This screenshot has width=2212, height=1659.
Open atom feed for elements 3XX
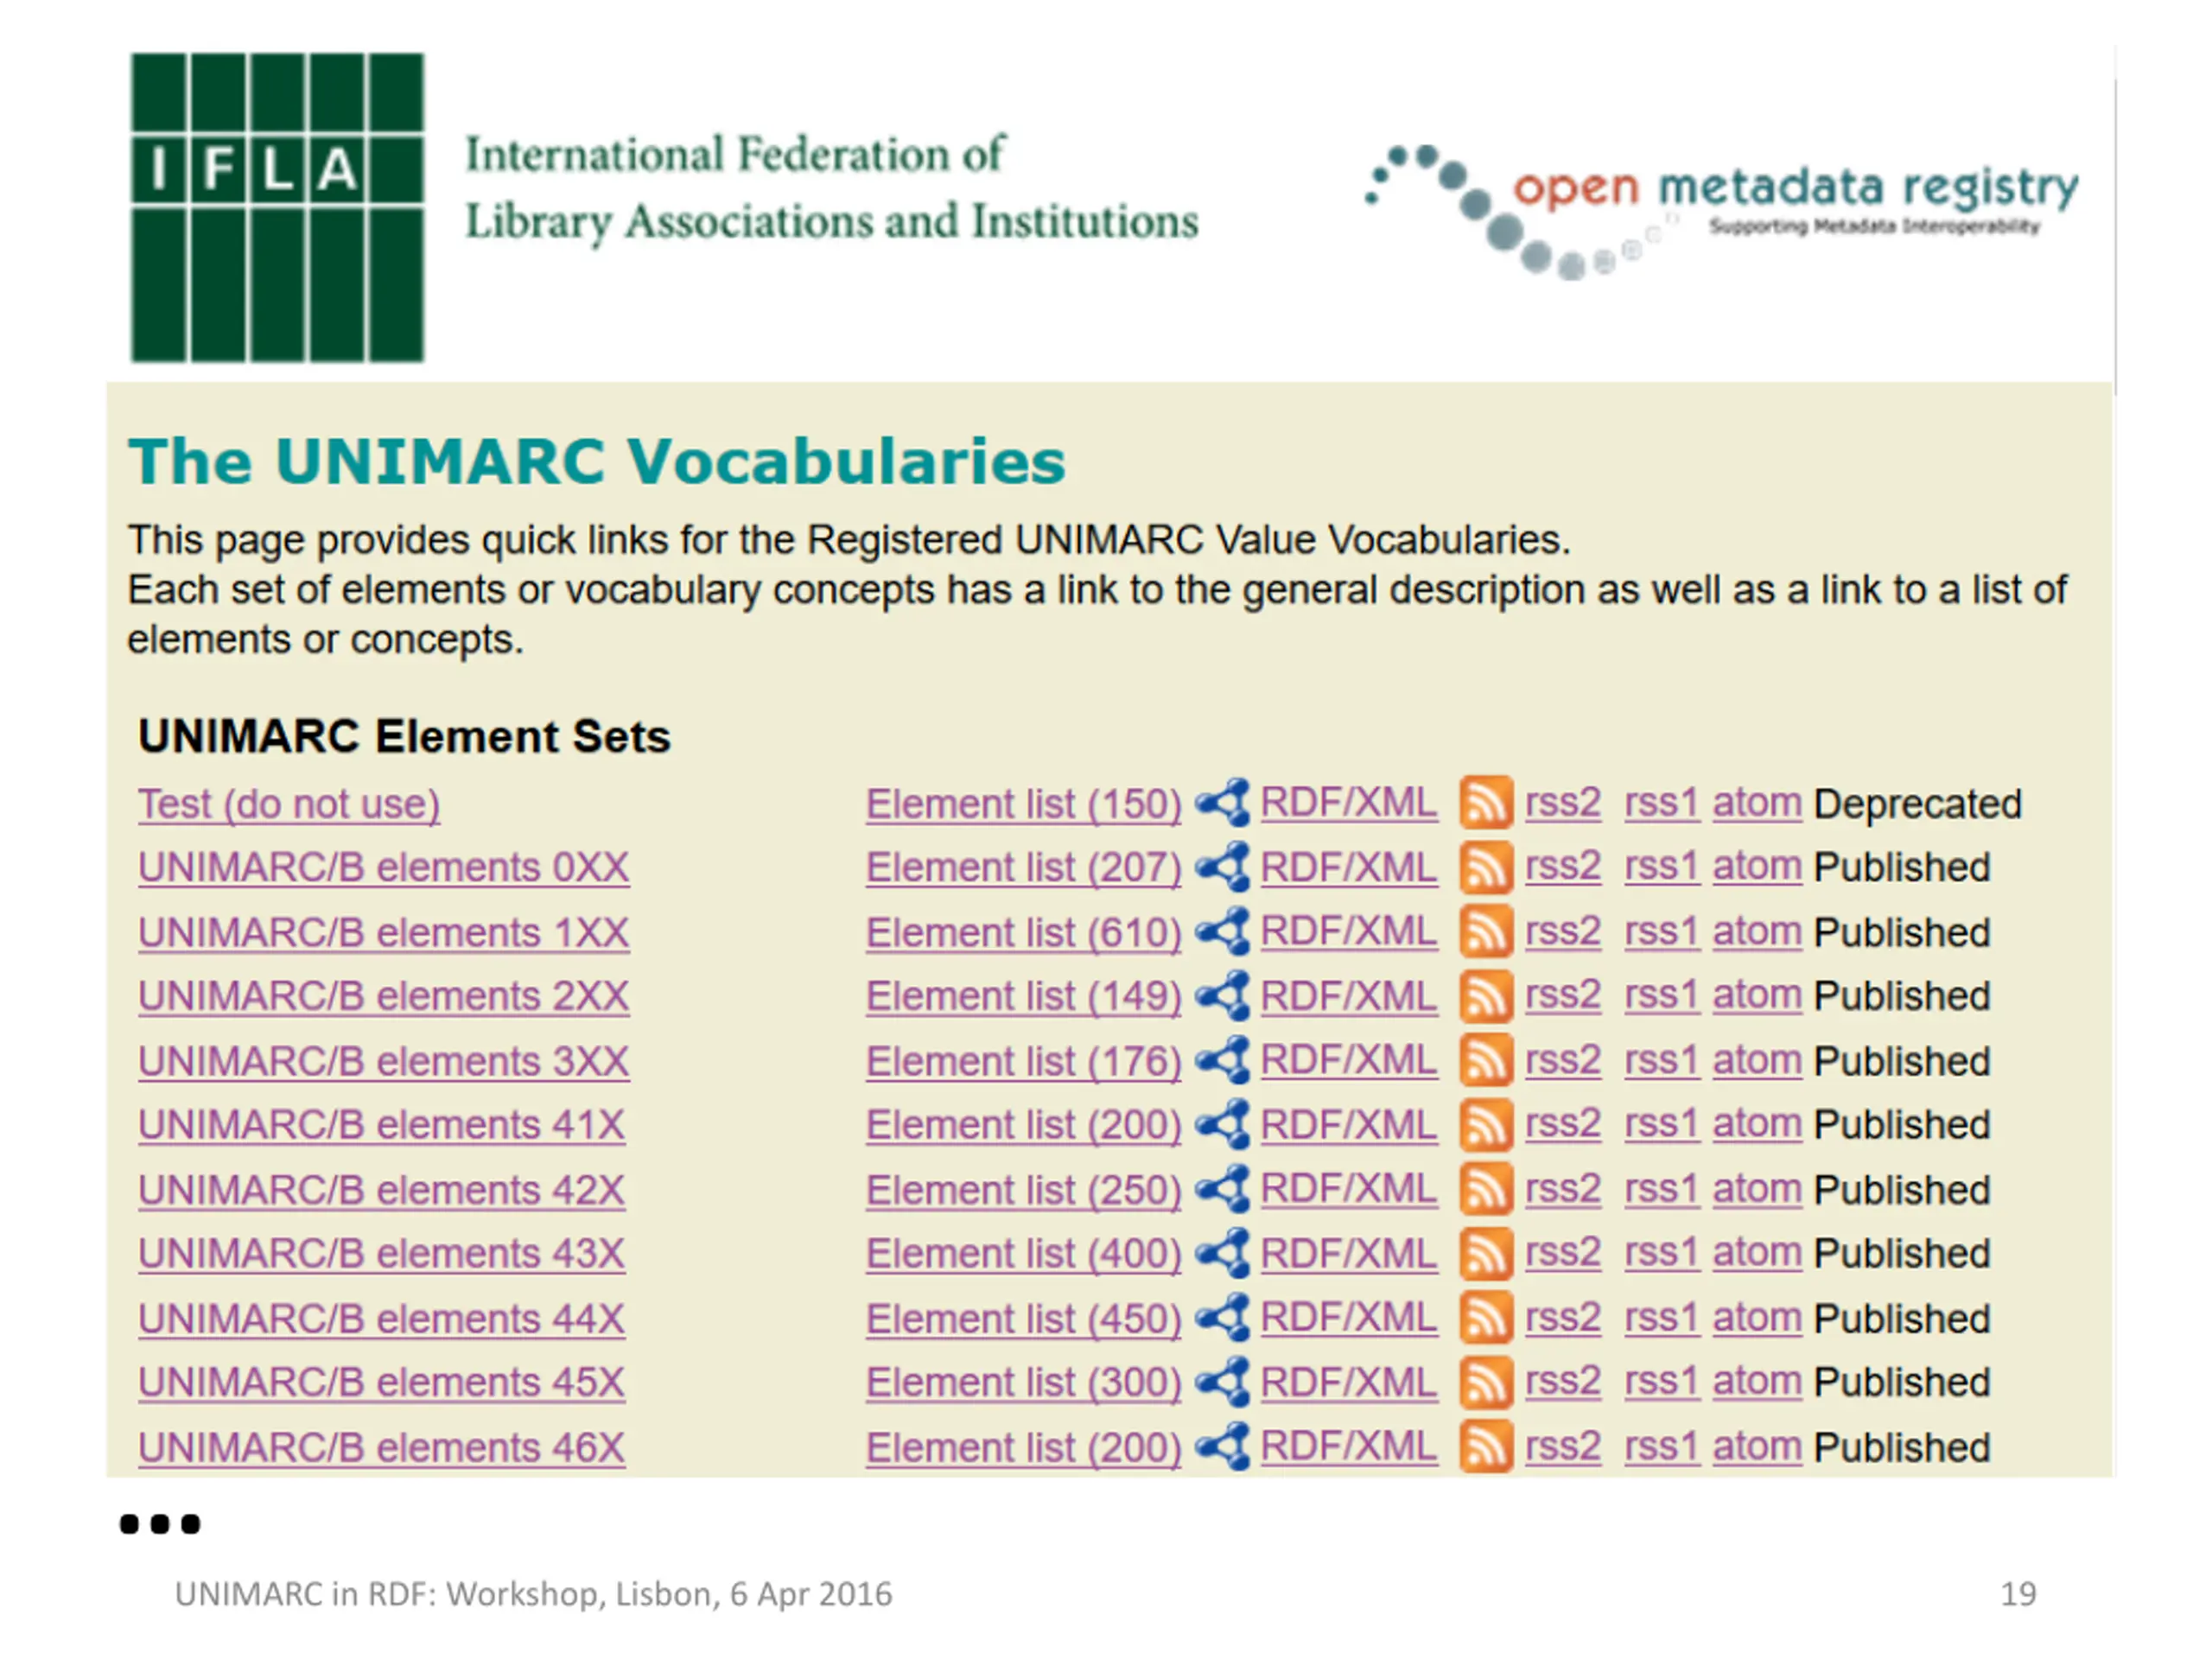coord(1757,1061)
